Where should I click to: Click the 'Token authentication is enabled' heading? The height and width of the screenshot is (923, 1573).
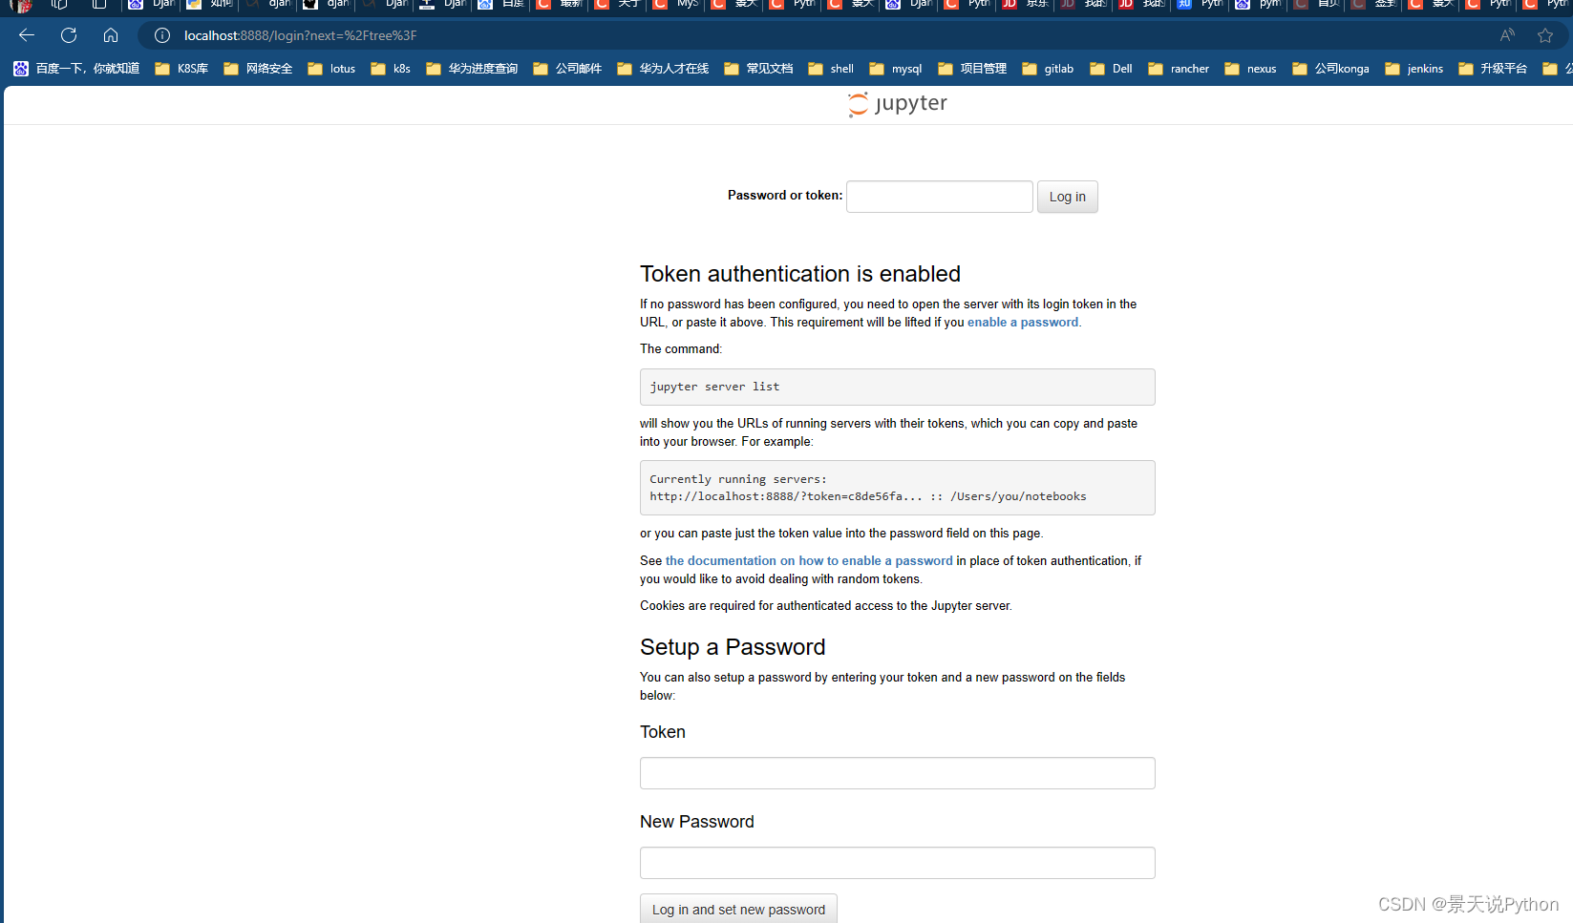800,274
